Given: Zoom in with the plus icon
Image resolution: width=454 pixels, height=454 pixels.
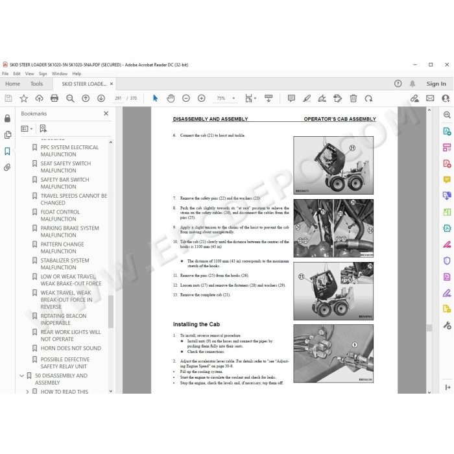Looking at the screenshot, I should click(201, 99).
